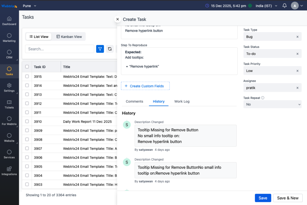
Task: Click Create Custom Fields button
Action: 145,86
